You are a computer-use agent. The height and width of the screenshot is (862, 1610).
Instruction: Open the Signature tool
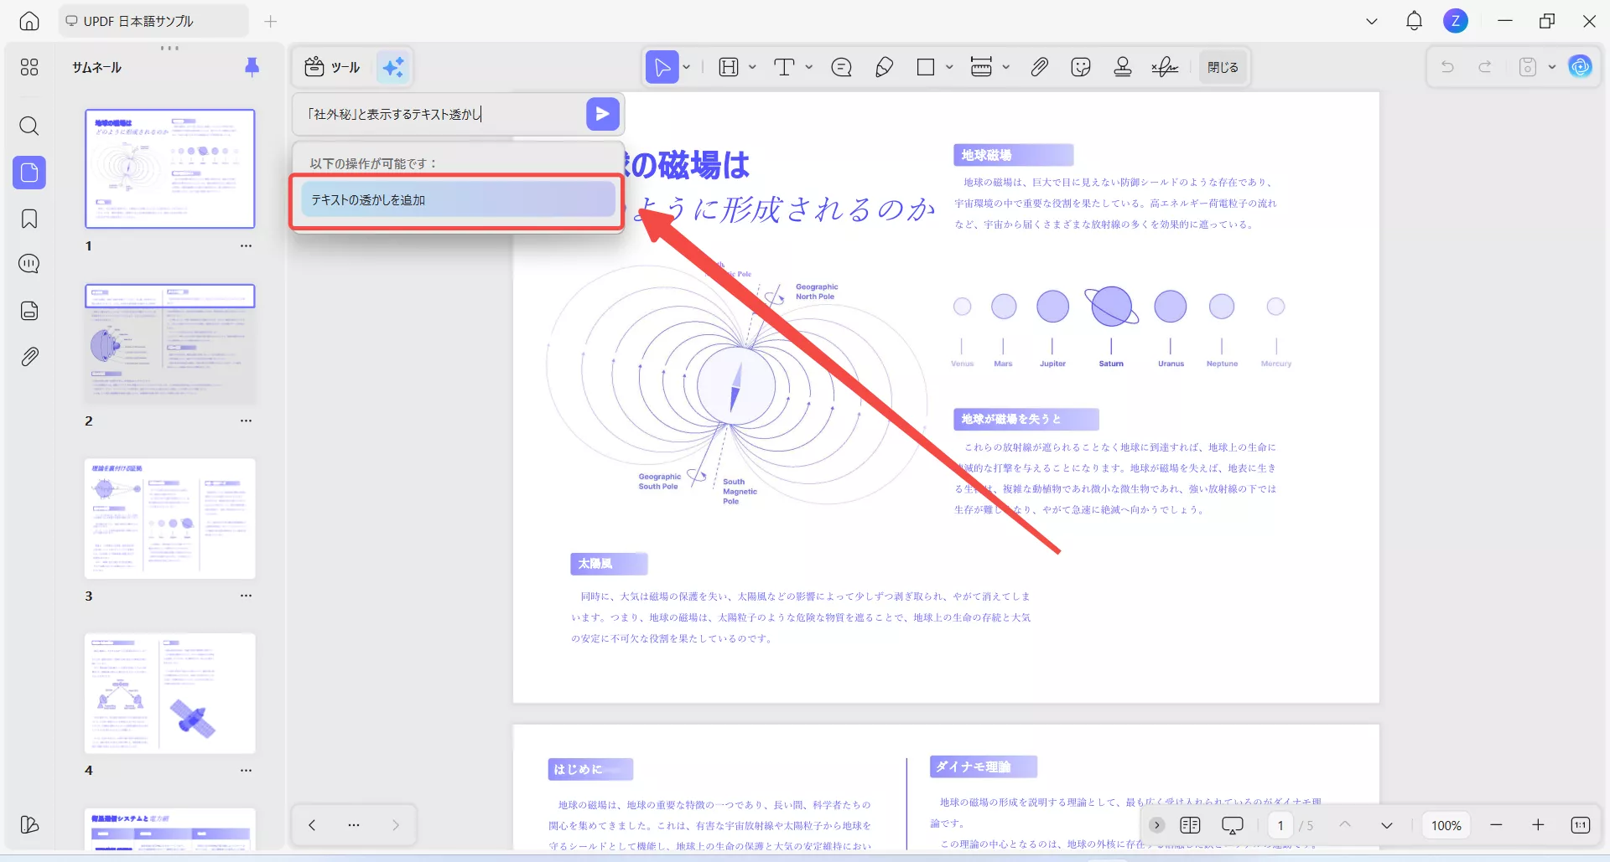[1165, 67]
